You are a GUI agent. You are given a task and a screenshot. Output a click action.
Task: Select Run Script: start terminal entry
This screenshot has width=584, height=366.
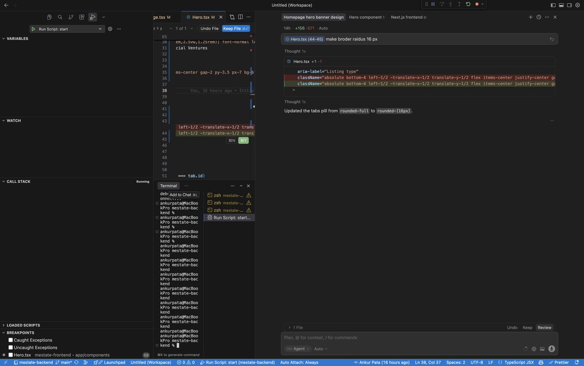(229, 218)
